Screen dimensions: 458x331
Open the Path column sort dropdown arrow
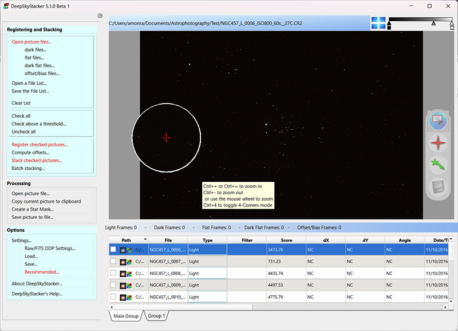[x=145, y=240]
